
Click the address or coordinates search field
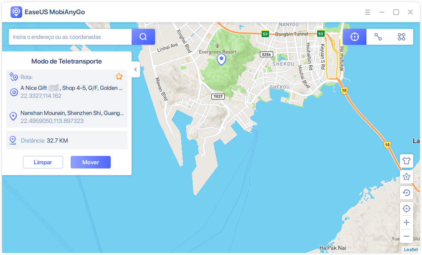coord(70,37)
